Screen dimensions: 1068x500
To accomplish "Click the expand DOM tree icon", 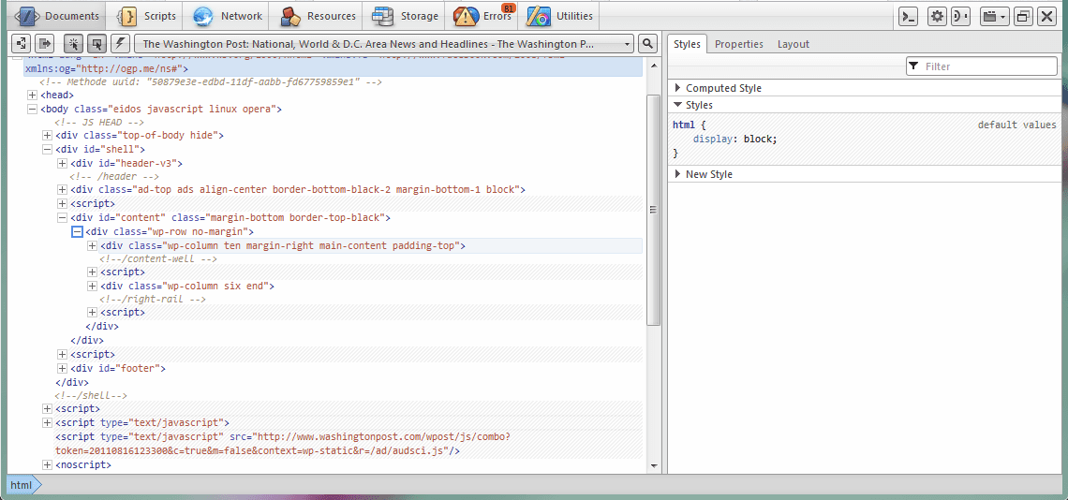I will [21, 44].
